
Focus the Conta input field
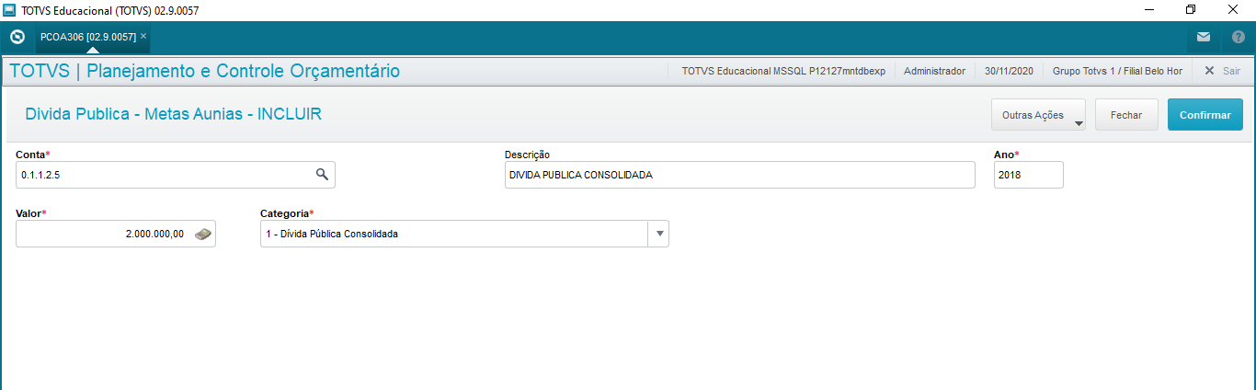tap(176, 175)
